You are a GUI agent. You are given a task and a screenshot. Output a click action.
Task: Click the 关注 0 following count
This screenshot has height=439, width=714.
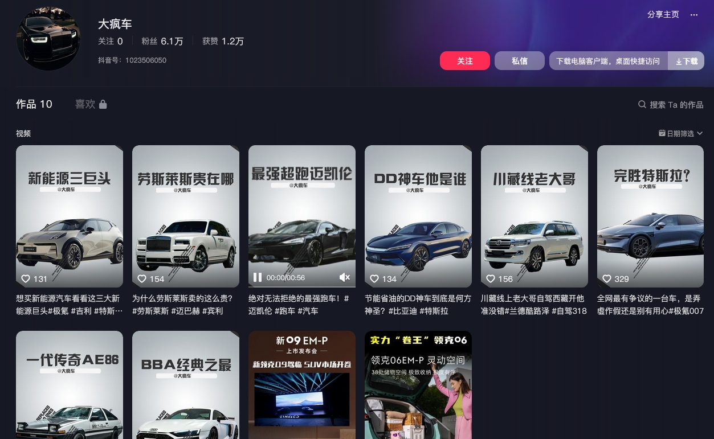point(111,42)
